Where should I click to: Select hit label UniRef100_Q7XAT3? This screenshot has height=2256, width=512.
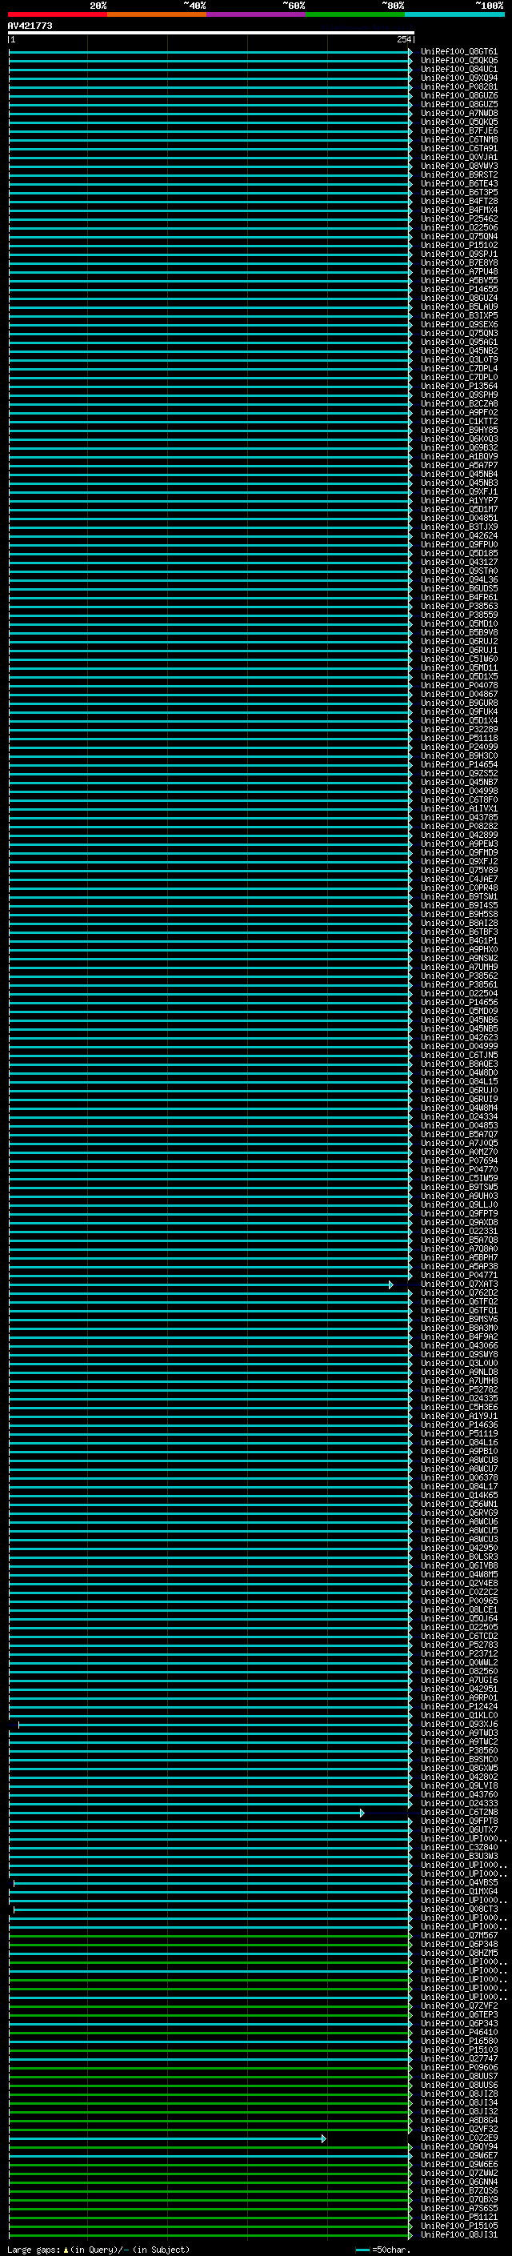coord(458,1284)
